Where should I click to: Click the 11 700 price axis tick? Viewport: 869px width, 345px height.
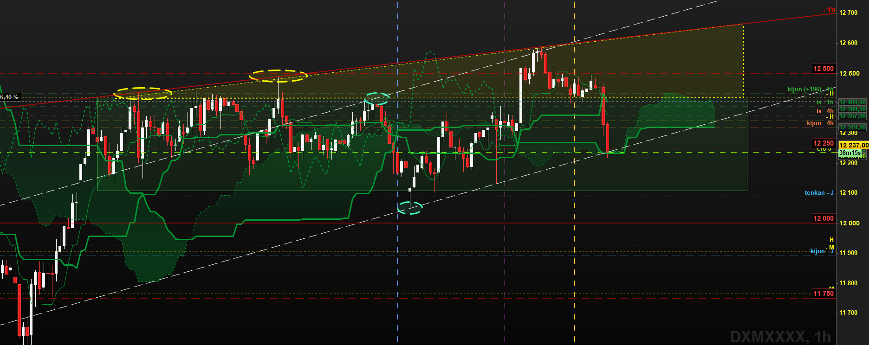(848, 313)
